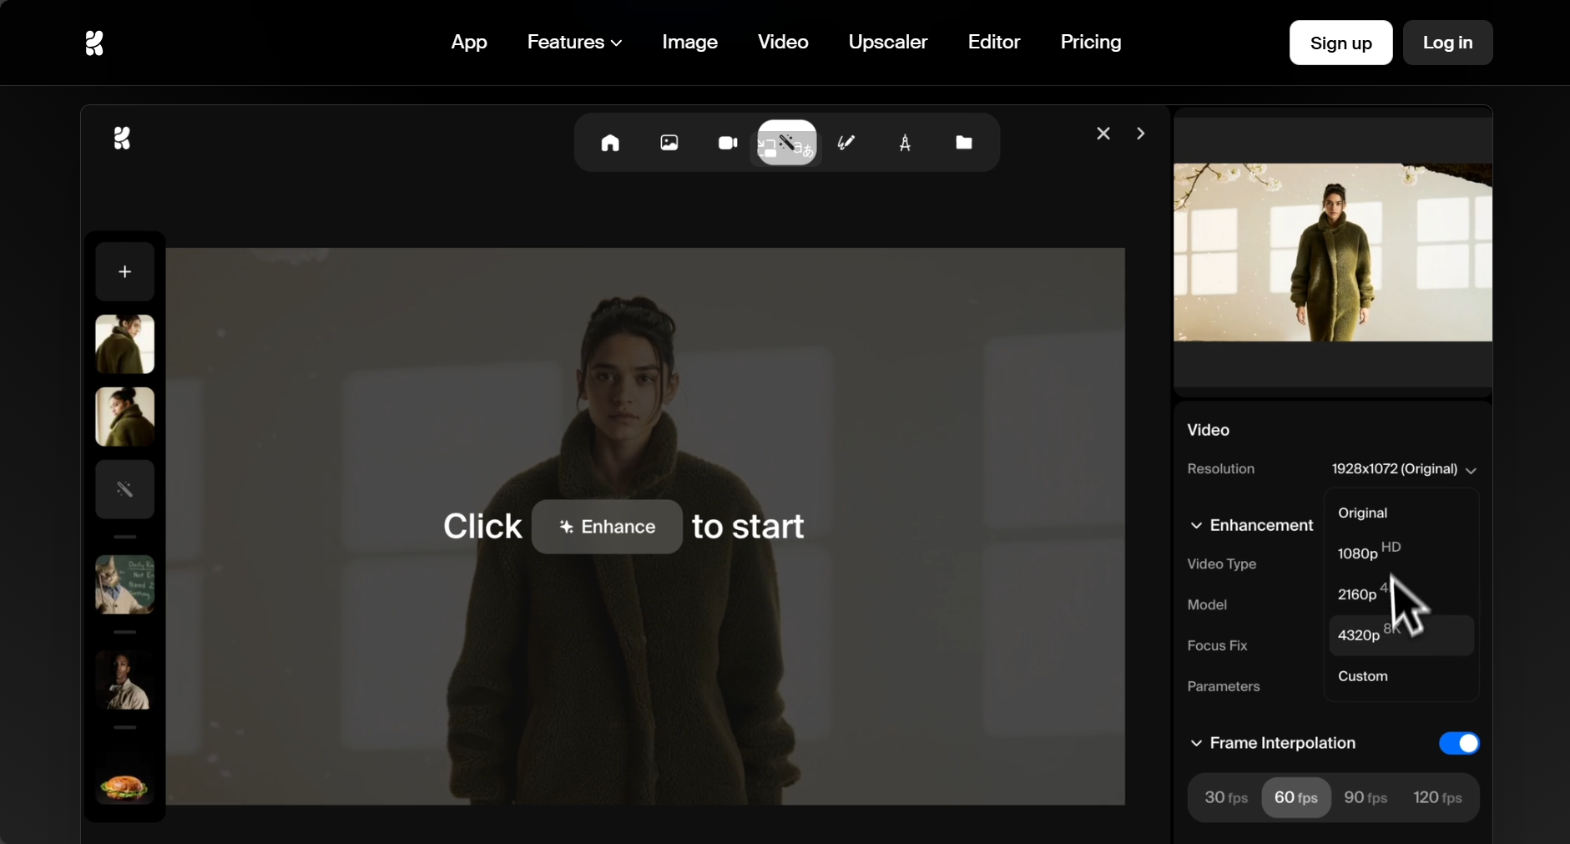1570x844 pixels.
Task: Click the plus add button in sidebar
Action: pos(124,271)
